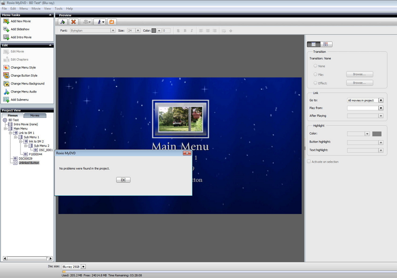This screenshot has width=397, height=278.
Task: Switch to the Movies tab
Action: (35, 115)
